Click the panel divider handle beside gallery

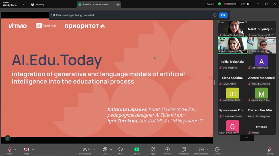pos(214,83)
